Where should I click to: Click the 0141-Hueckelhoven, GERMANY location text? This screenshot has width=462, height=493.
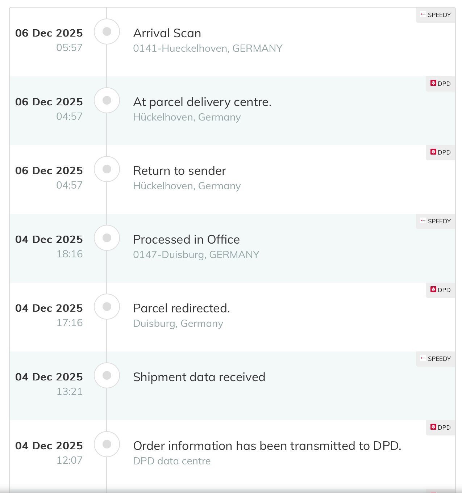(208, 49)
